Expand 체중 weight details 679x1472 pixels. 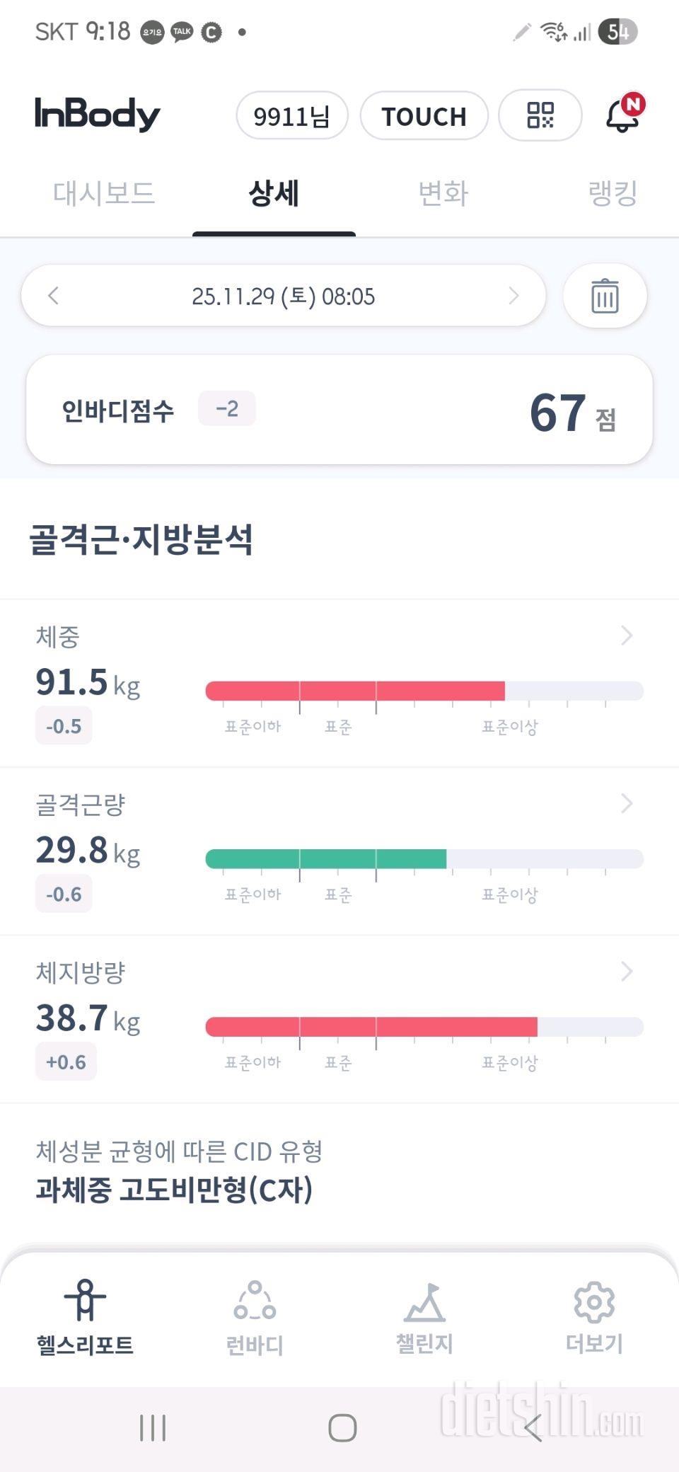click(626, 636)
